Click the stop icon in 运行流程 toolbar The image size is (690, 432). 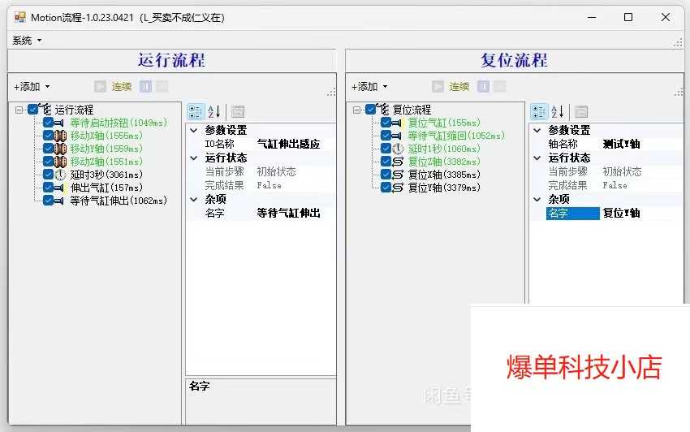pyautogui.click(x=162, y=86)
